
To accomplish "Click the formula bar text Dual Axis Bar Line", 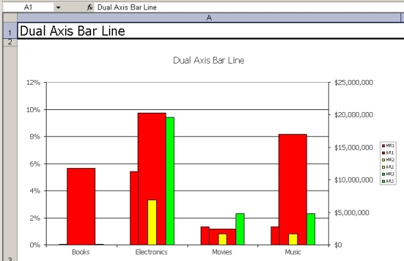I will click(127, 8).
